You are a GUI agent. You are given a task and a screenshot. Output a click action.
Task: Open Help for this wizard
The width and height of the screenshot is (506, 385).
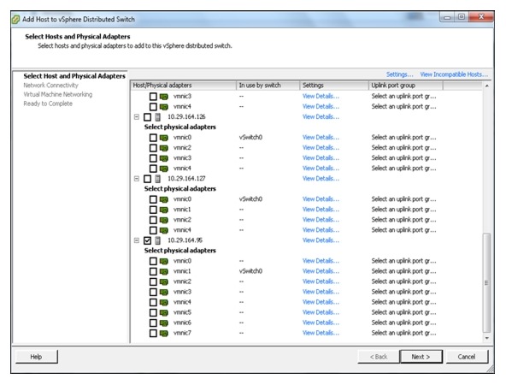(x=37, y=357)
